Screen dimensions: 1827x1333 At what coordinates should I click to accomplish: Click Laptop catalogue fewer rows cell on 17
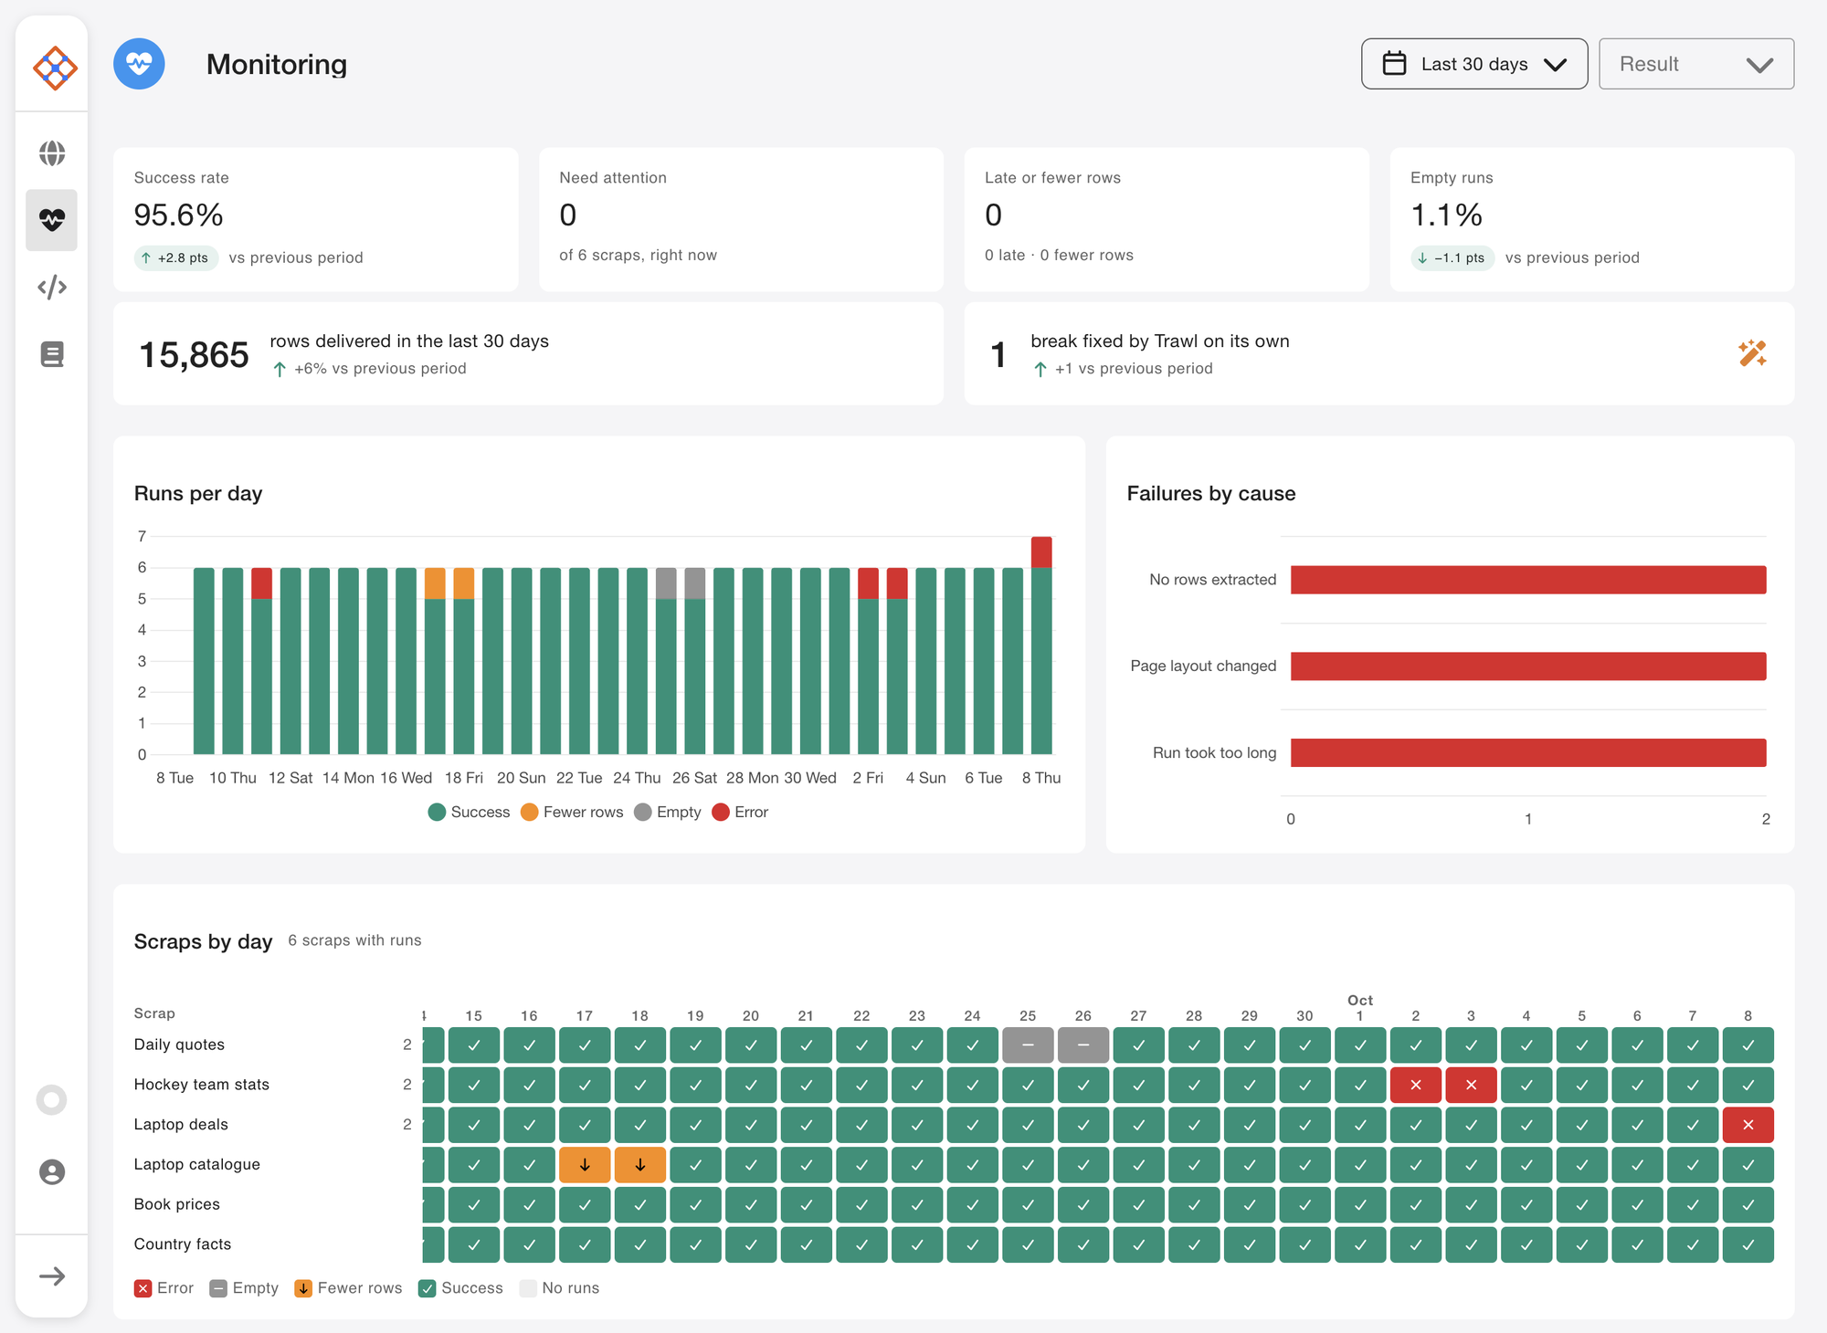coord(585,1165)
